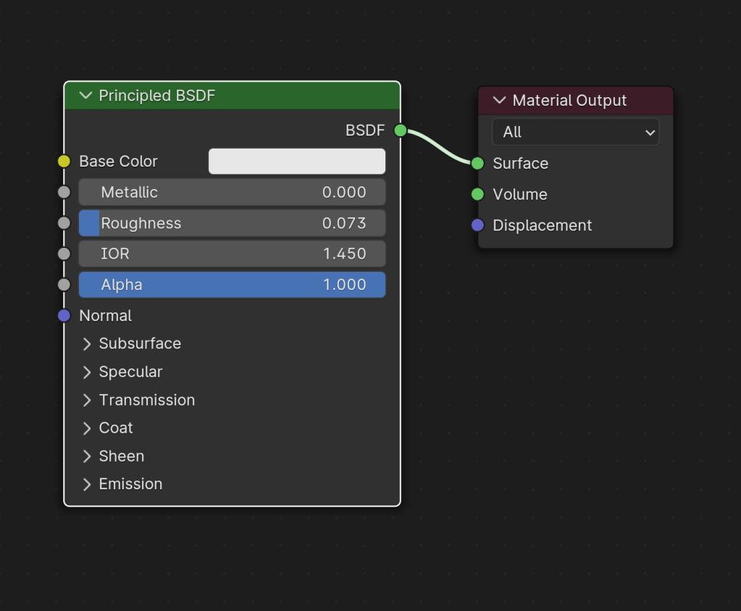Click the Volume input socket

(x=477, y=194)
